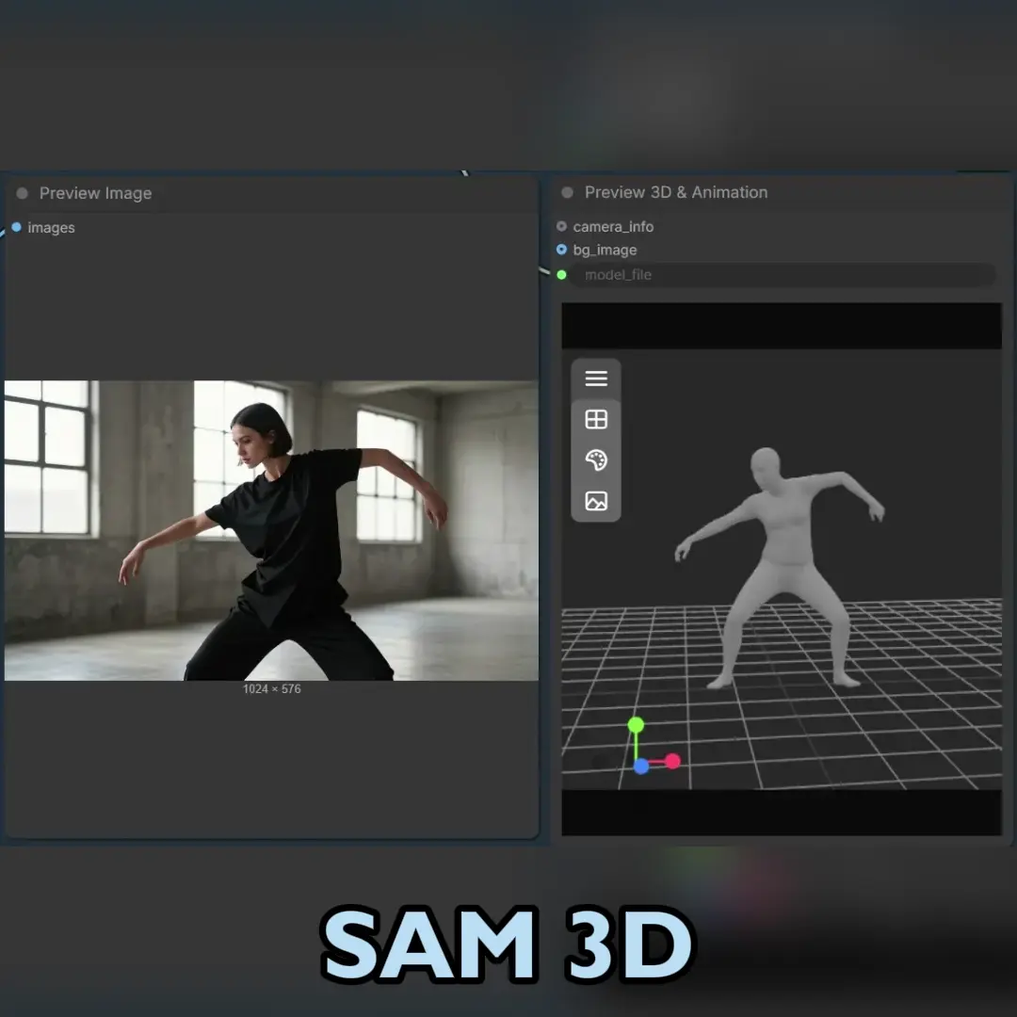The image size is (1017, 1017).
Task: Open the hamburger menu in the 3D viewer
Action: 595,378
